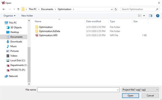This screenshot has height=100, width=162.
Task: Expand the address bar history dropdown
Action: click(x=112, y=9)
